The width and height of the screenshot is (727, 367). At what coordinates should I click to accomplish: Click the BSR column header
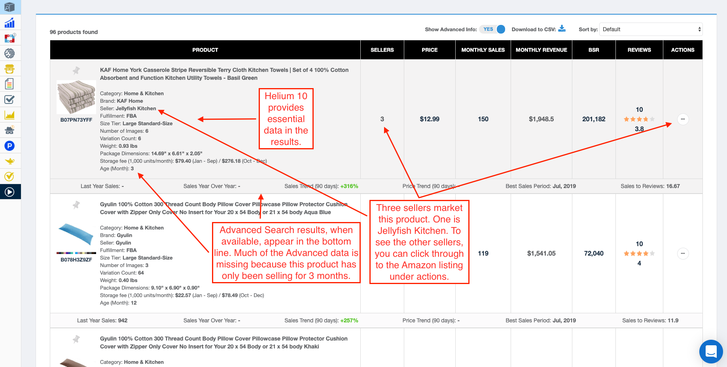coord(594,50)
